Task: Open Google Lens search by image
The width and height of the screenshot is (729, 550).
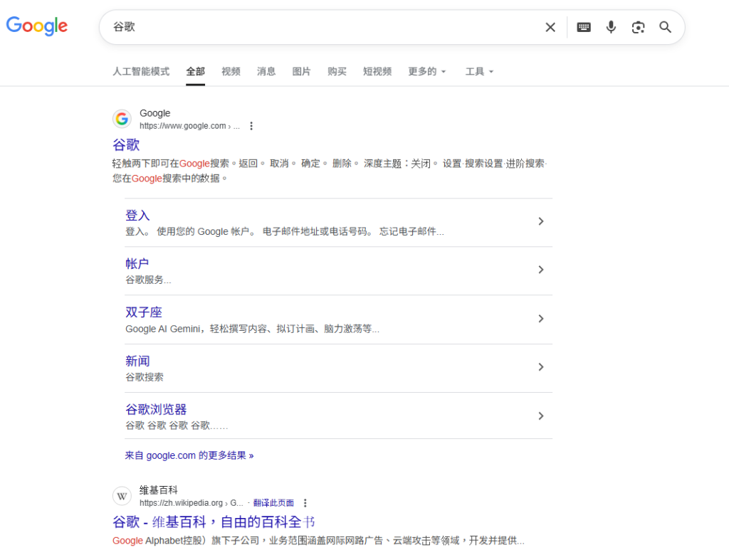Action: (x=638, y=26)
